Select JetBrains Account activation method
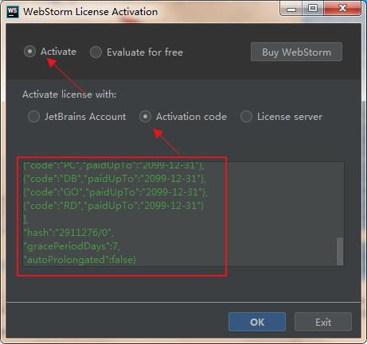 pos(33,117)
